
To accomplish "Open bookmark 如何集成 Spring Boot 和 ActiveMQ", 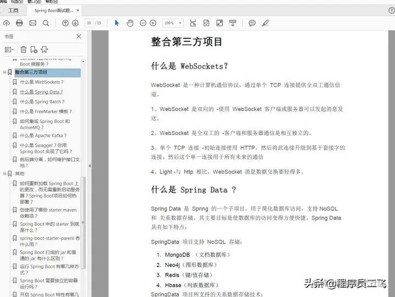I will (x=45, y=124).
